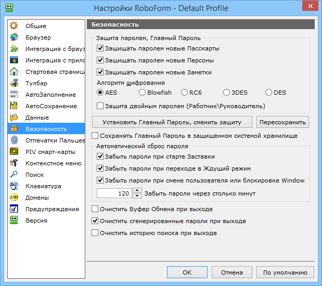This screenshot has height=286, width=322.
Task: Enable Сохранять Главный Пароль в хранилище
Action: [x=95, y=136]
